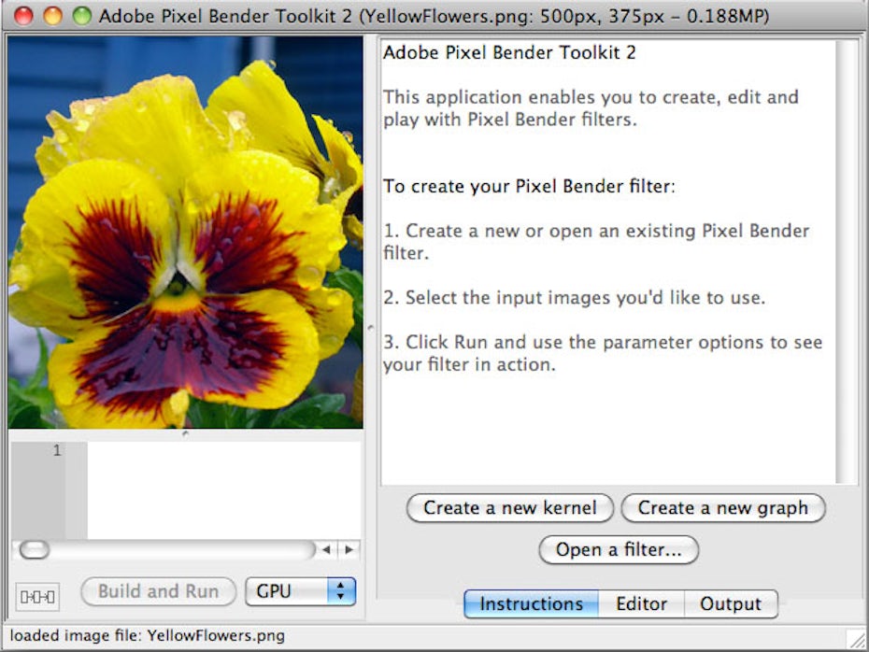Click the horizontal scrollbar thumb under code pane

(35, 550)
